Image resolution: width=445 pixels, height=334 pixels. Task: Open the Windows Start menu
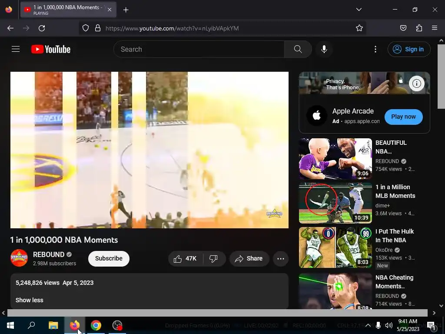10,325
